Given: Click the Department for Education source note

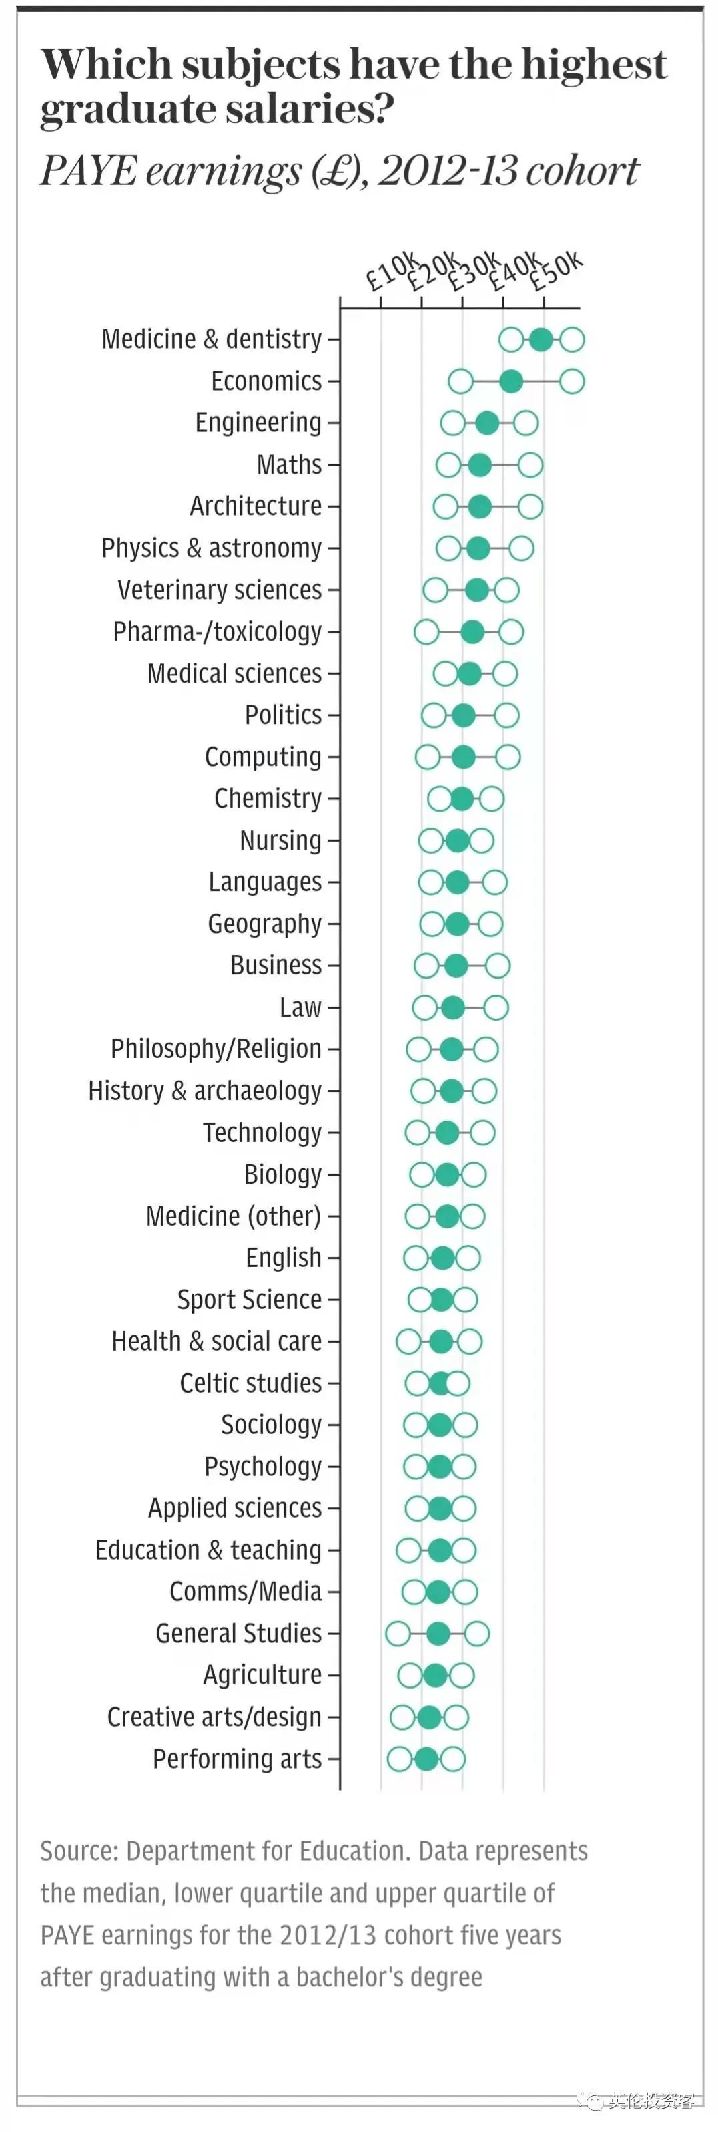Looking at the screenshot, I should [314, 1914].
